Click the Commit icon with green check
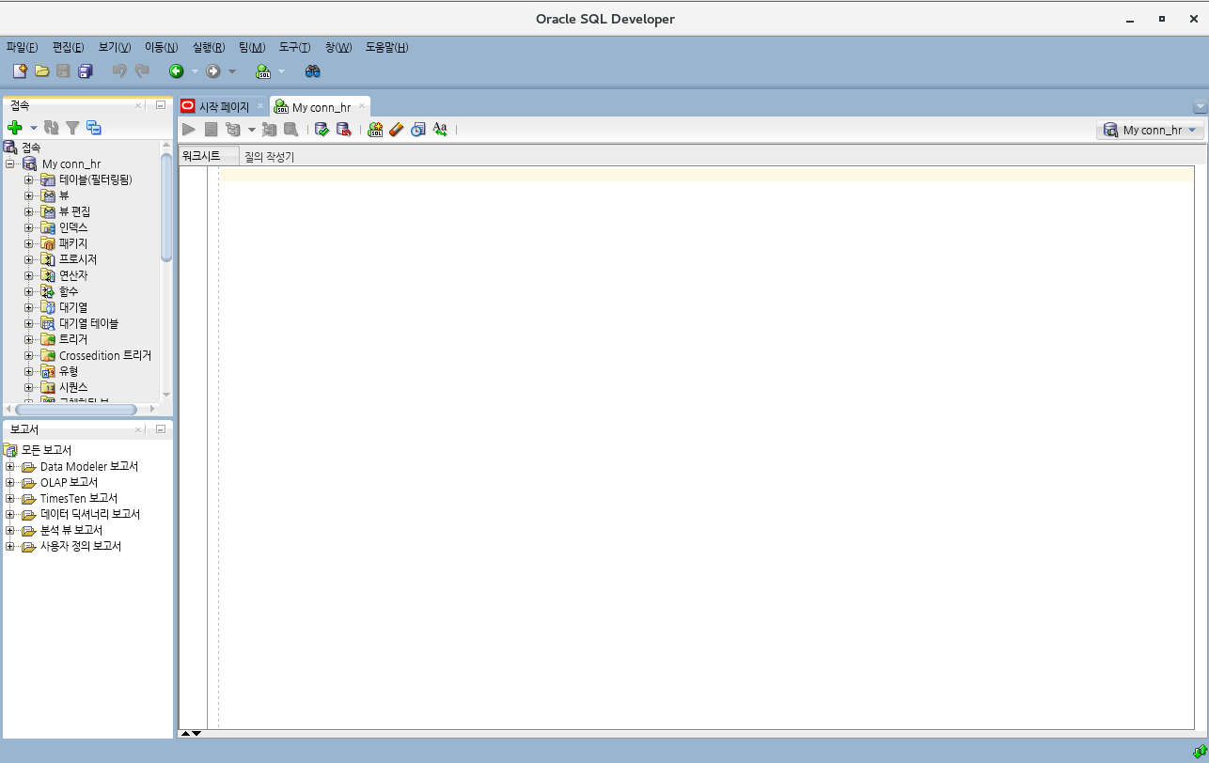The image size is (1209, 763). tap(322, 129)
